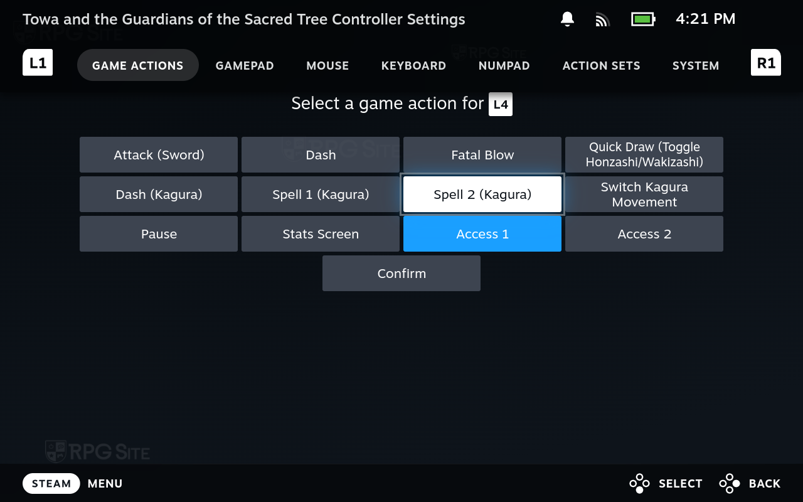
Task: Switch to the KEYBOARD tab
Action: click(414, 65)
